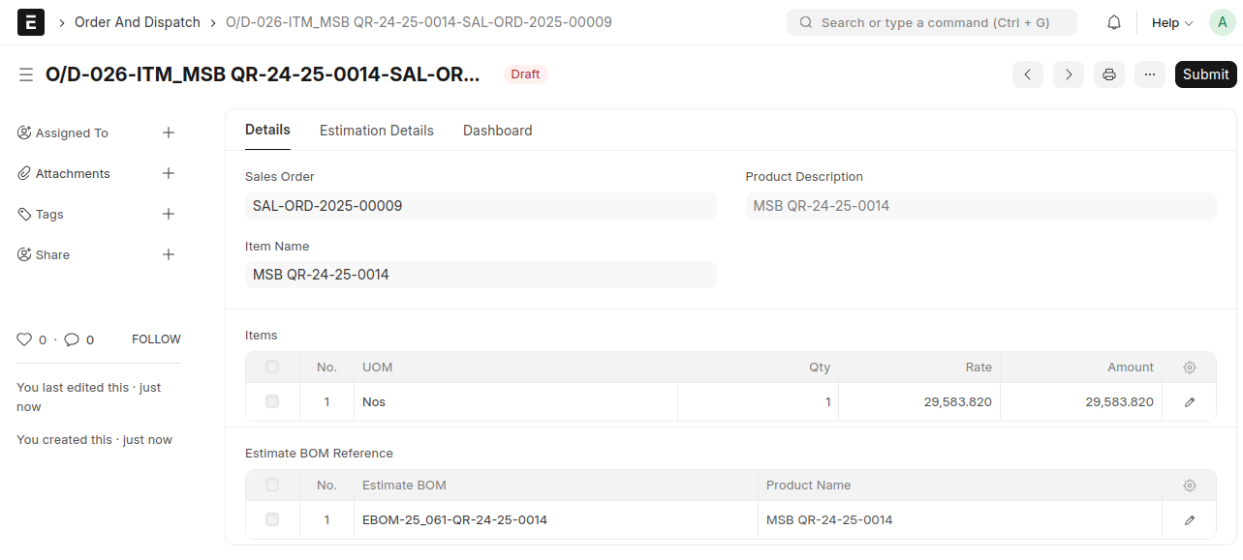Image resolution: width=1243 pixels, height=560 pixels.
Task: Open the Help dropdown menu
Action: click(x=1171, y=22)
